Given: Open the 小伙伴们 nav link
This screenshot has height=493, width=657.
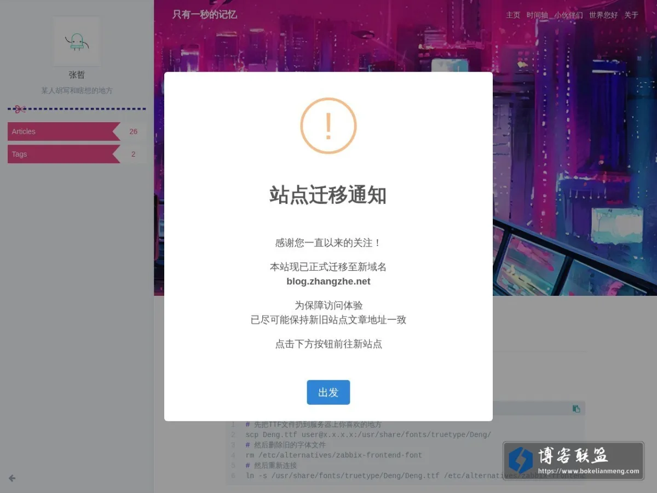Looking at the screenshot, I should (568, 15).
